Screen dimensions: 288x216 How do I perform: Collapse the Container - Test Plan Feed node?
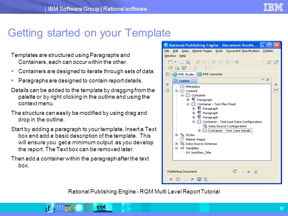point(188,104)
